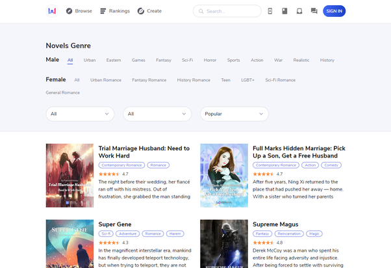Click the Browse compass icon
This screenshot has height=268, width=391.
69,11
